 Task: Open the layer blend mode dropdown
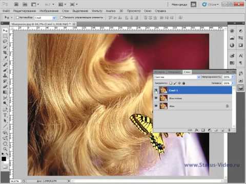point(177,77)
